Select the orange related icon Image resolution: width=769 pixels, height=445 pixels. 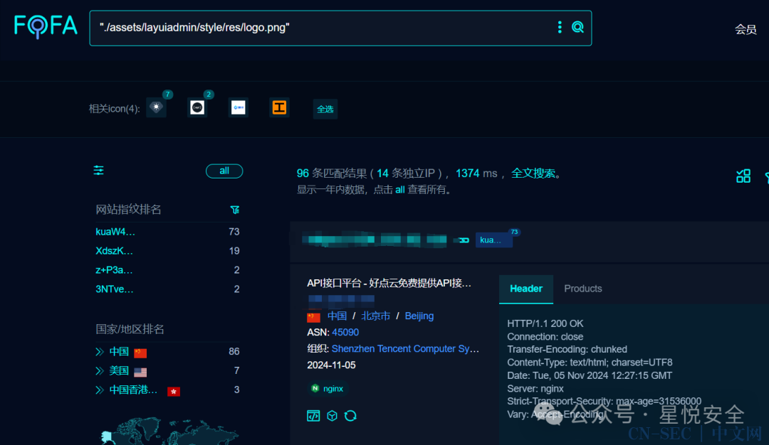[x=279, y=107]
